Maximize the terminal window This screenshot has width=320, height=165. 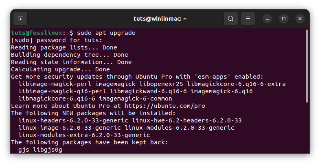[284, 19]
